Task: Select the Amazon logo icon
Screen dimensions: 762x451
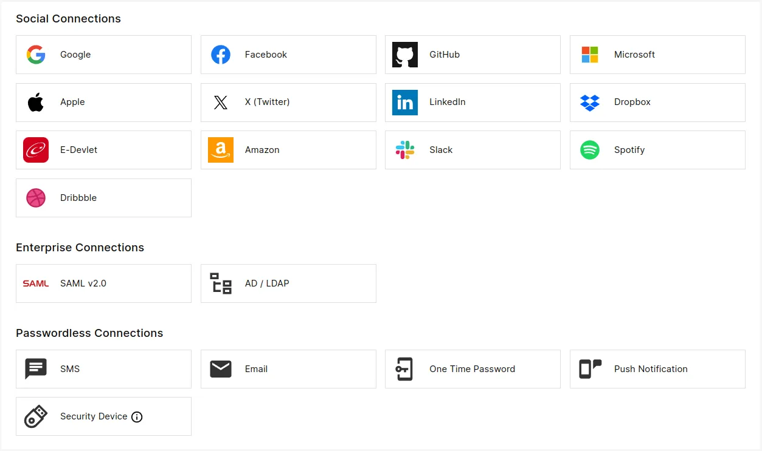Action: coord(221,150)
